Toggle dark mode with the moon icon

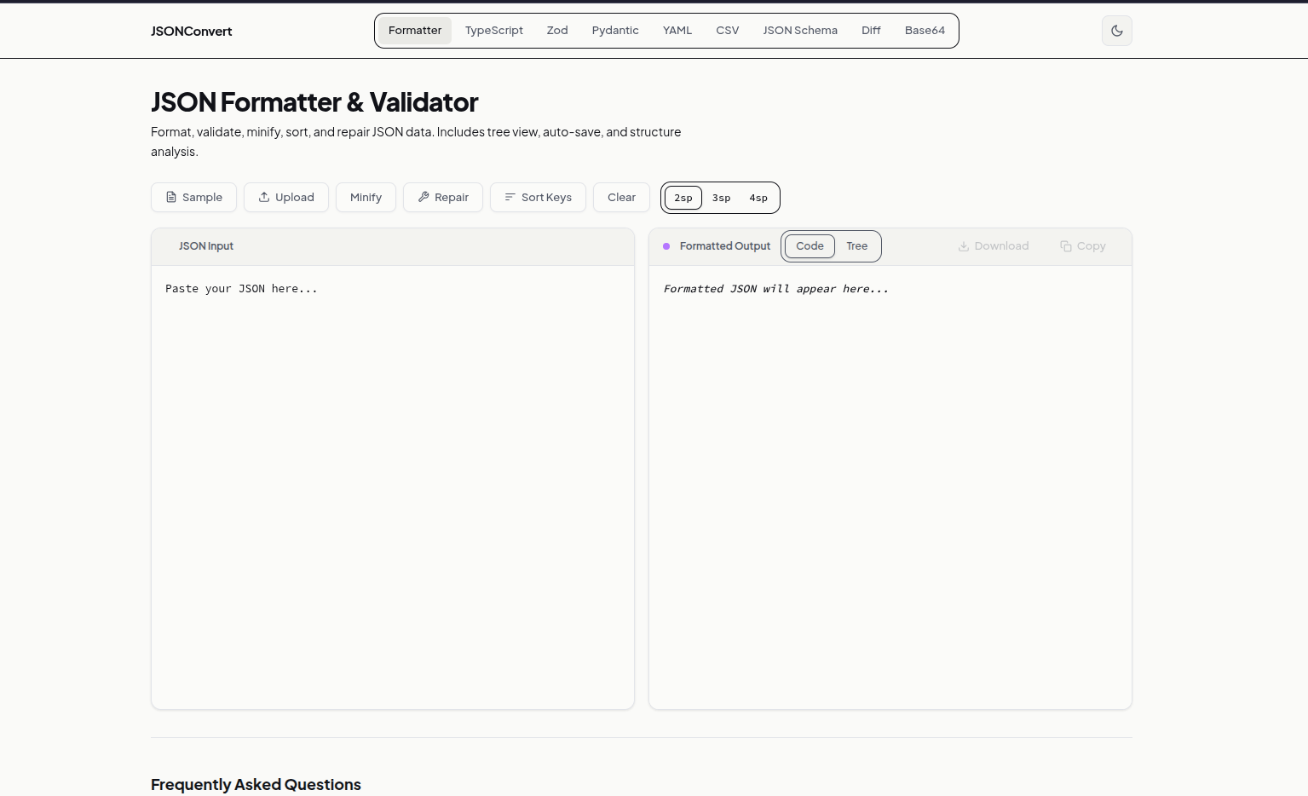tap(1116, 30)
